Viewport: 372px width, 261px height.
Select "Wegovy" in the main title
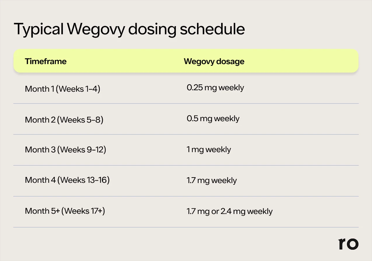pyautogui.click(x=96, y=29)
